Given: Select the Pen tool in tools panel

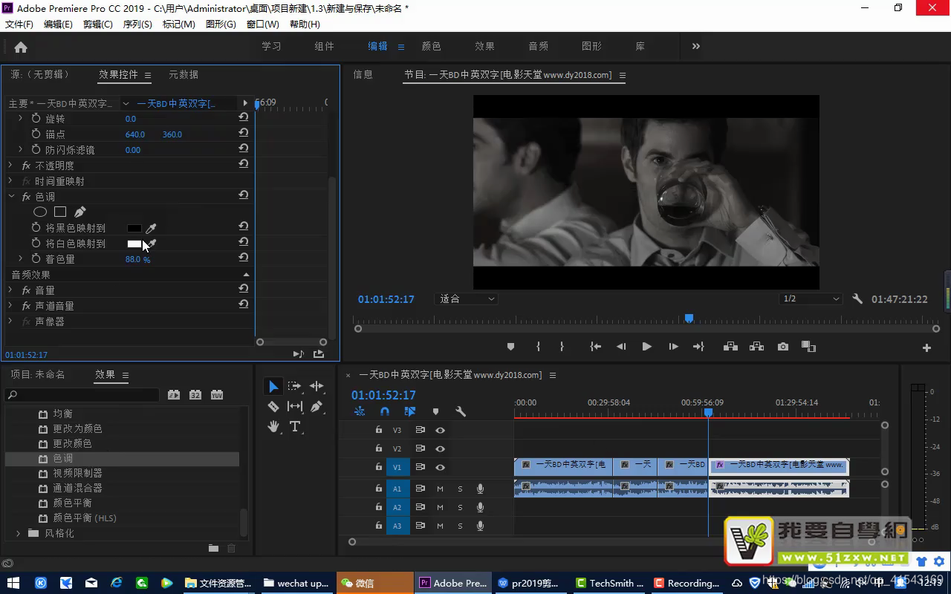Looking at the screenshot, I should point(317,406).
